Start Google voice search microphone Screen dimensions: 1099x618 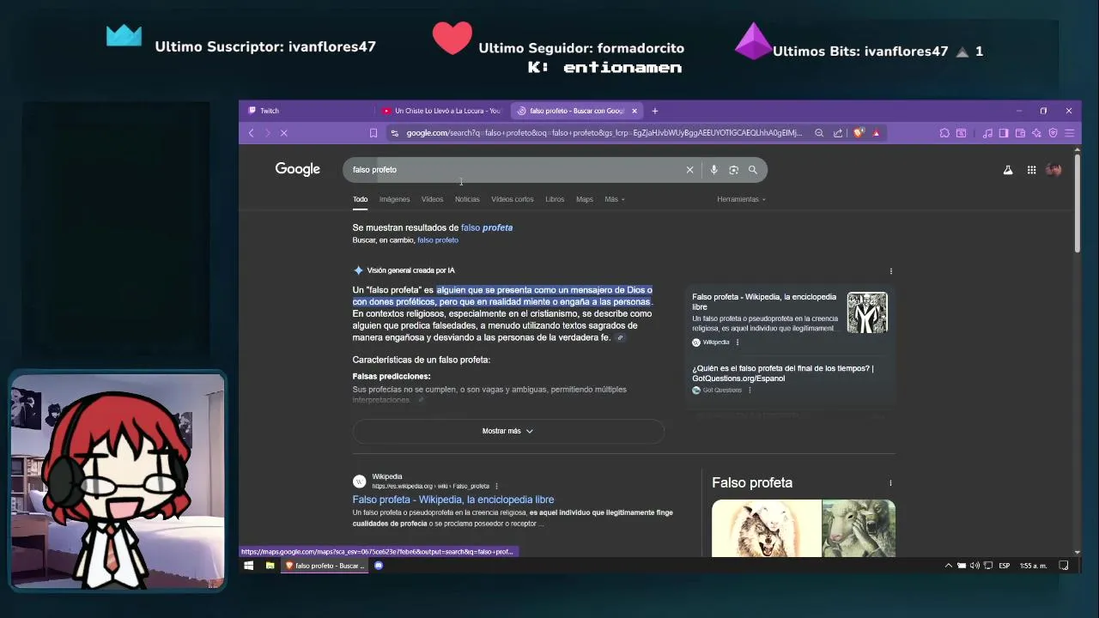click(713, 170)
